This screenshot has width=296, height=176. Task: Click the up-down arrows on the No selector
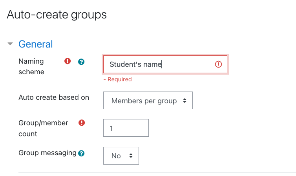[131, 156]
